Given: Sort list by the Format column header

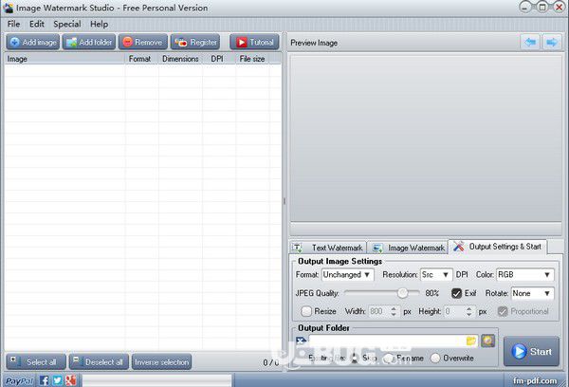Looking at the screenshot, I should (141, 59).
